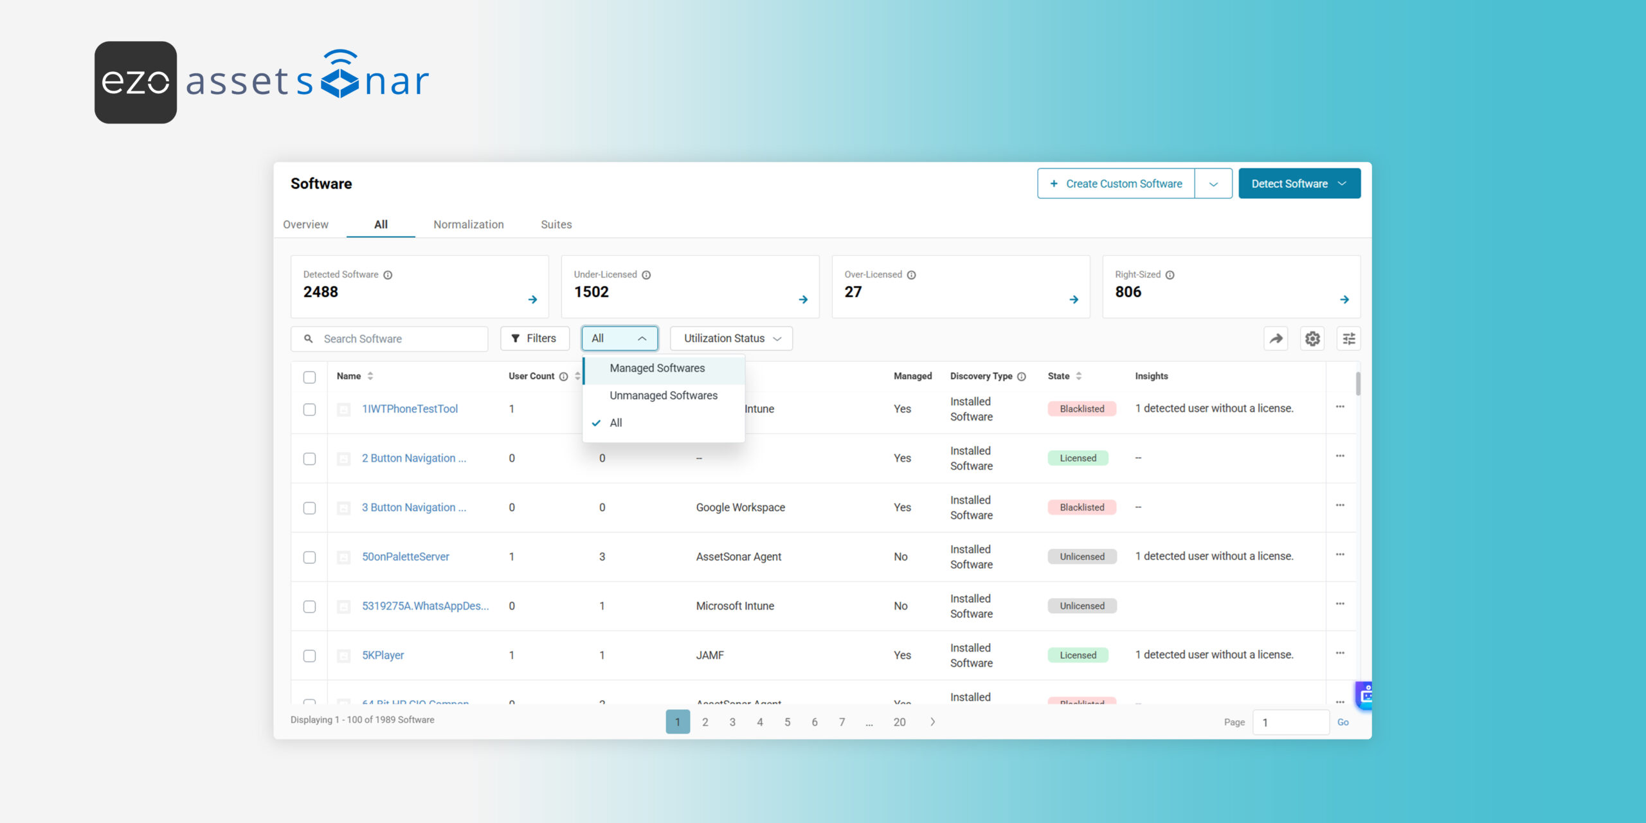The width and height of the screenshot is (1646, 823).
Task: Open the chatbot assistant icon
Action: pos(1366,695)
